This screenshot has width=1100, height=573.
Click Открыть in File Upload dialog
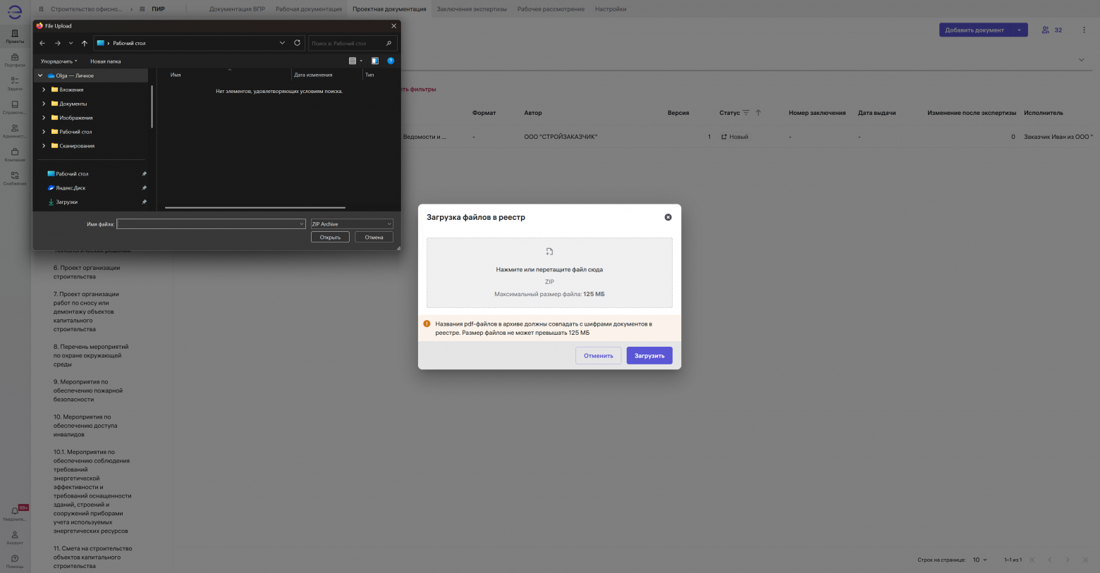330,238
